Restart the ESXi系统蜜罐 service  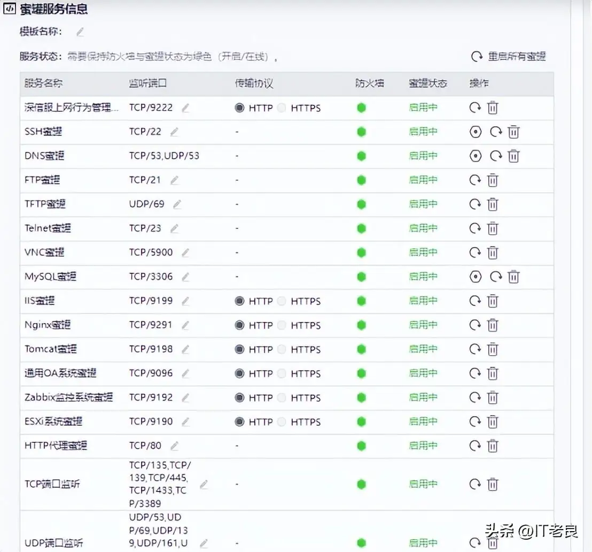click(476, 421)
